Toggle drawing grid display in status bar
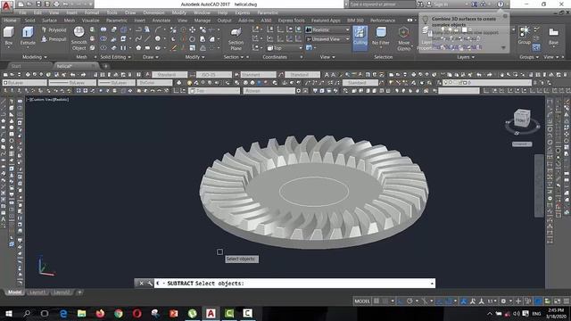 click(x=377, y=301)
